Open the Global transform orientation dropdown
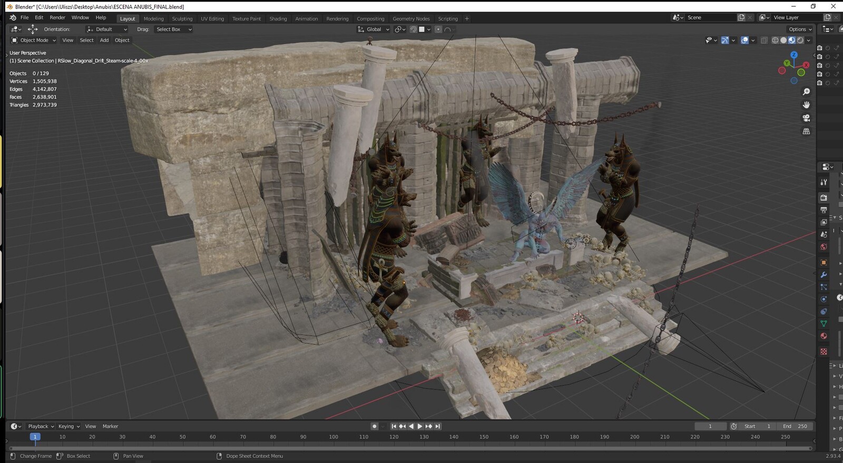 tap(374, 29)
